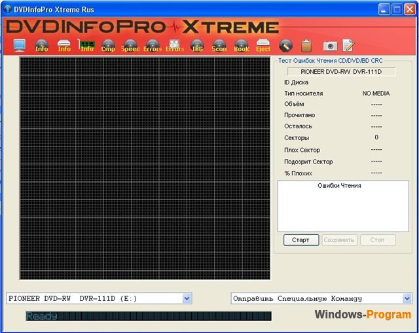This screenshot has width=419, height=333.
Task: Click the Подозрит Сектор label
Action: pos(308,162)
